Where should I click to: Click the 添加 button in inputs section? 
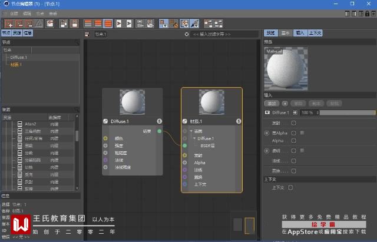(272, 104)
